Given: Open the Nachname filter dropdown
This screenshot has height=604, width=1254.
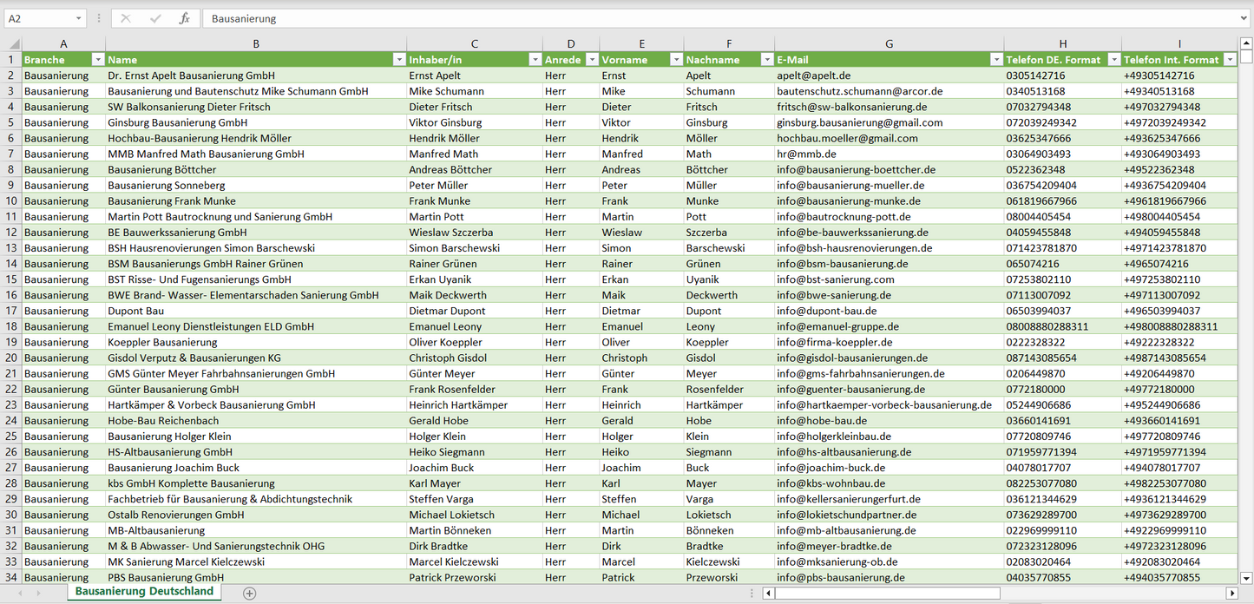Looking at the screenshot, I should click(x=766, y=60).
